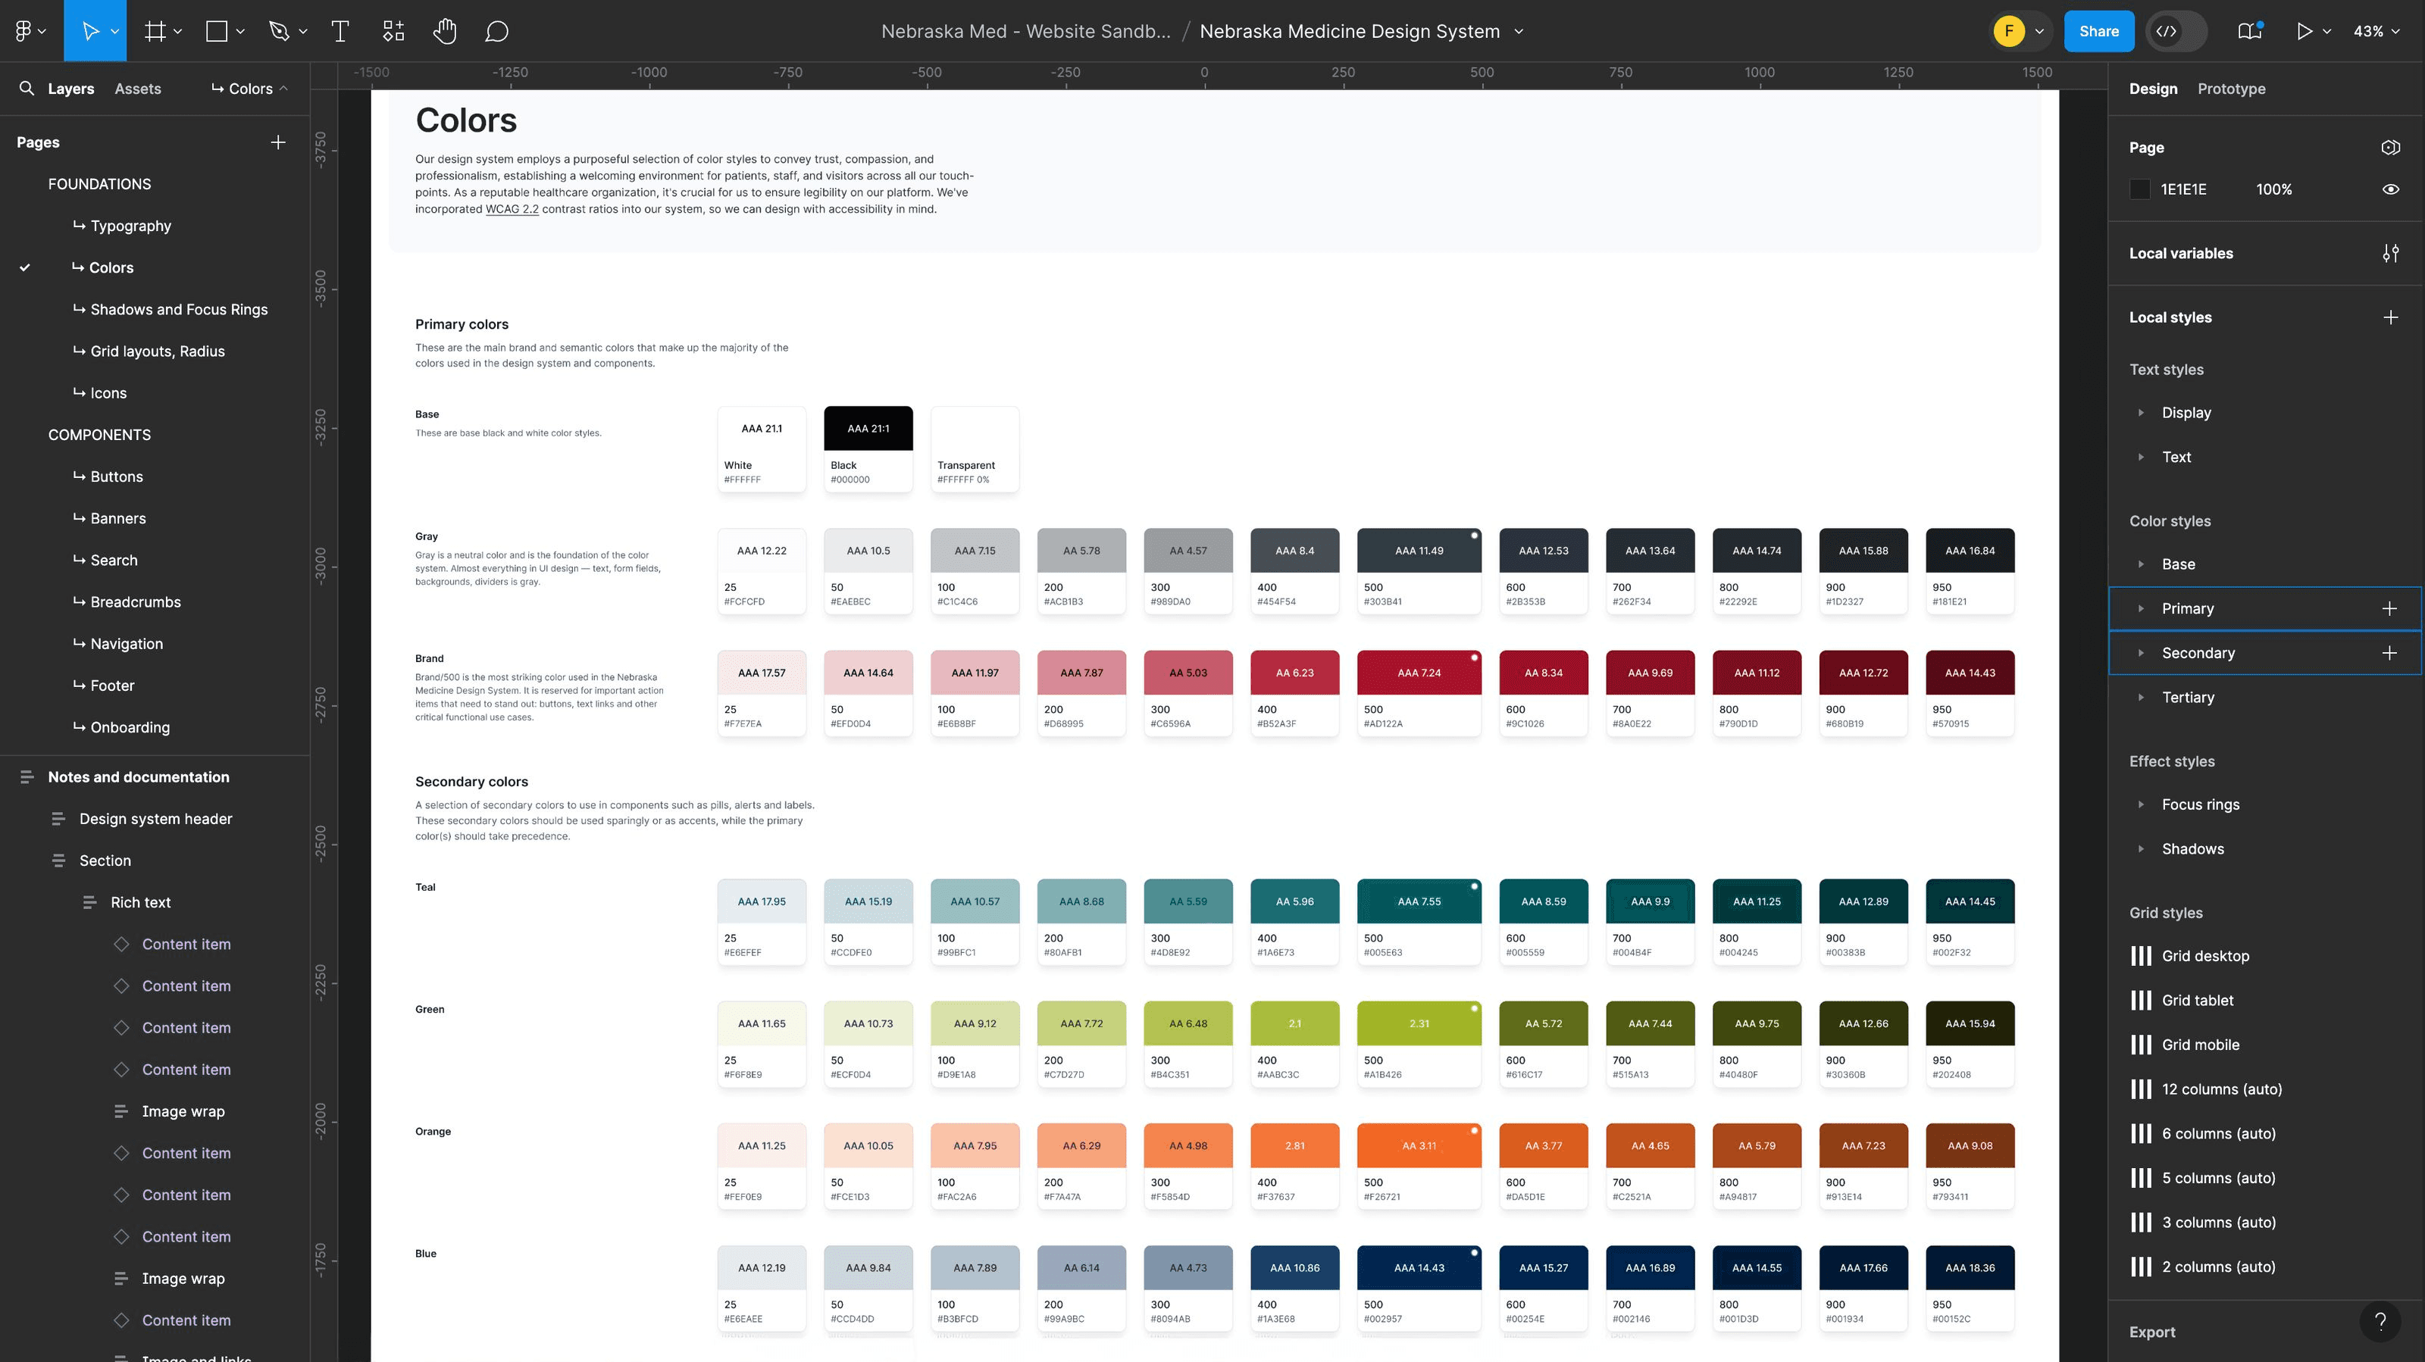Click the Share button

[2098, 31]
